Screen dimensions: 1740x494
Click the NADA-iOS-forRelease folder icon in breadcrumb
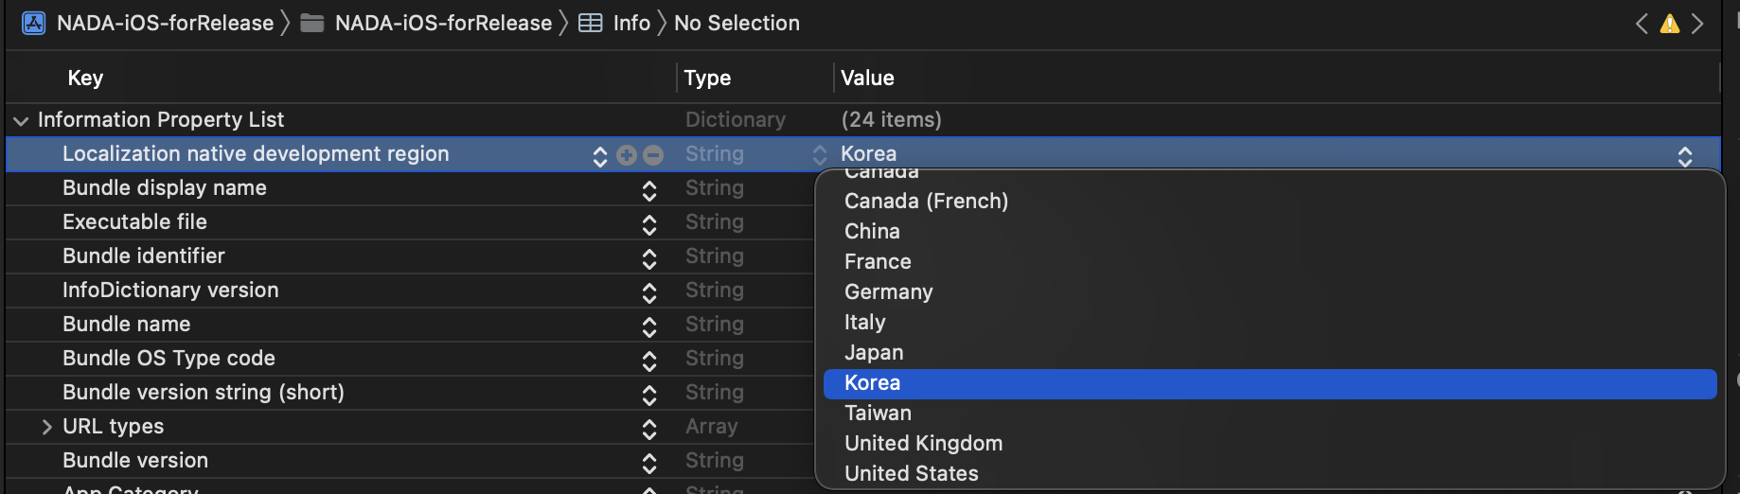tap(312, 23)
